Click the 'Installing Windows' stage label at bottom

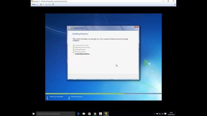[x=77, y=97]
